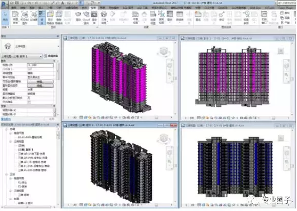Click the Select dropdown under the Modify tool
297x211 pixels.
click(5, 27)
